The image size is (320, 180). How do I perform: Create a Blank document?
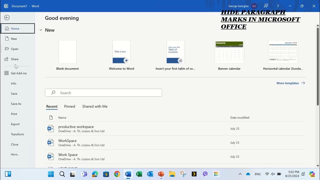coord(67,55)
